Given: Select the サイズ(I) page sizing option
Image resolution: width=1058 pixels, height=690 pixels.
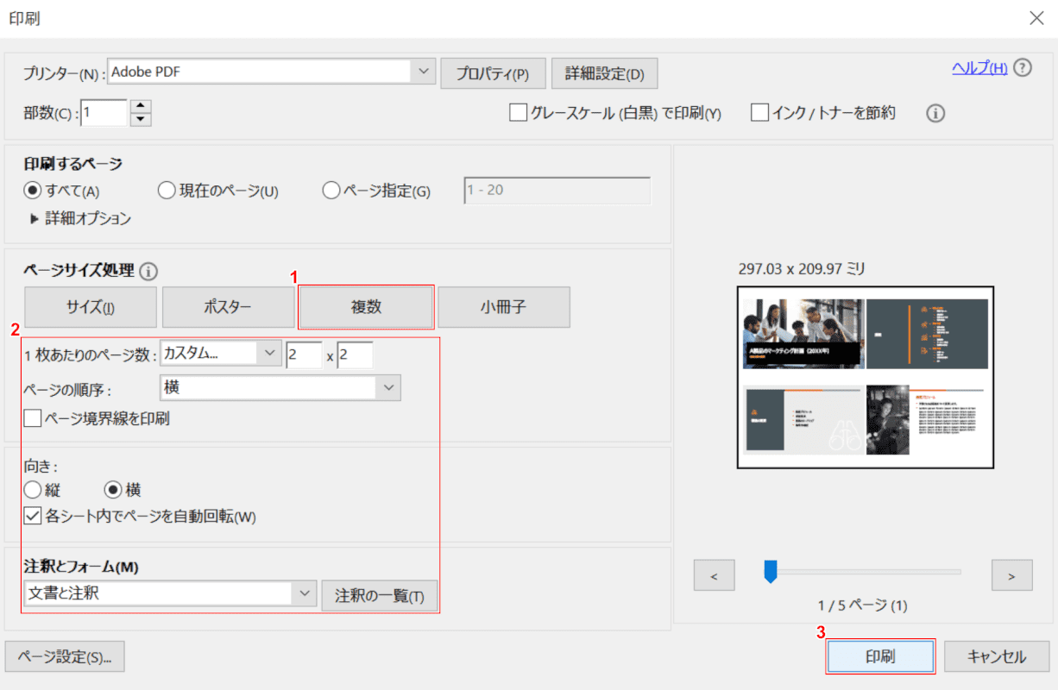Looking at the screenshot, I should pos(91,307).
